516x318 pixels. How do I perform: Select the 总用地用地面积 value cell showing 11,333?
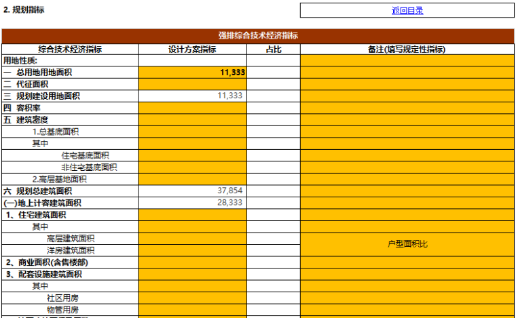pyautogui.click(x=192, y=72)
